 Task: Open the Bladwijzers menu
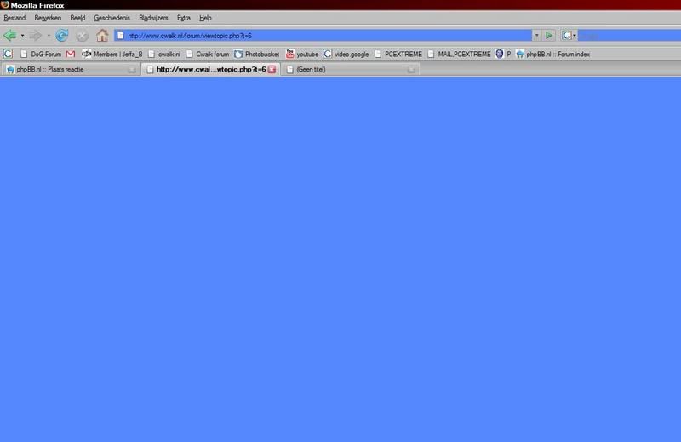[x=153, y=18]
